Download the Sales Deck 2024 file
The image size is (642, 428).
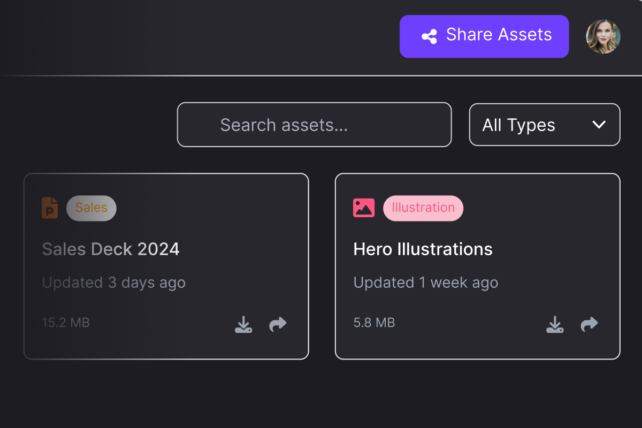click(x=243, y=324)
